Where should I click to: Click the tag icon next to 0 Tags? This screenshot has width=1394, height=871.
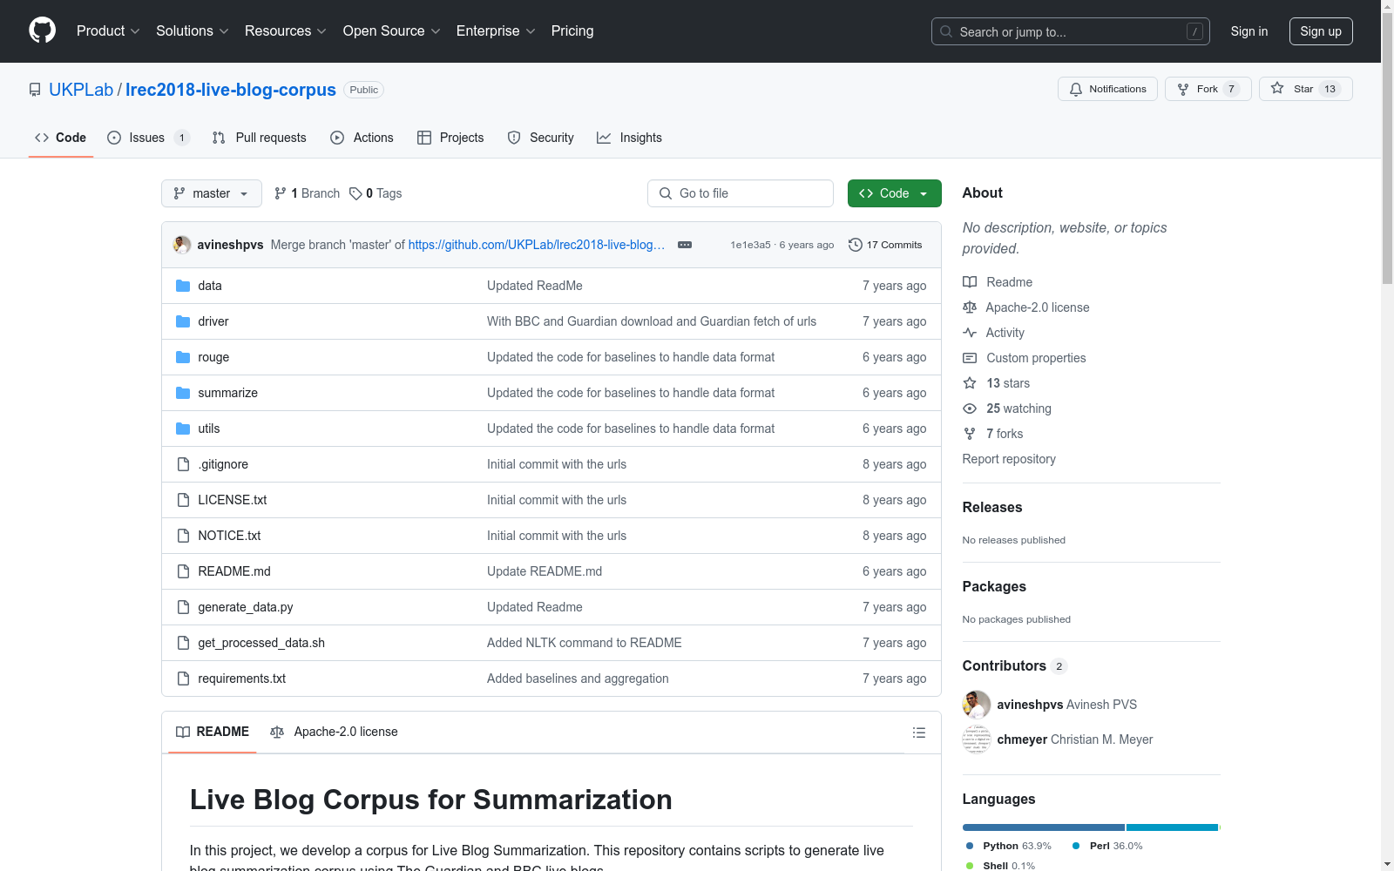355,193
